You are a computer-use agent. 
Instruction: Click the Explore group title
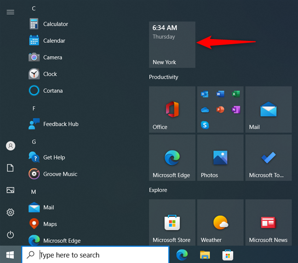click(158, 190)
